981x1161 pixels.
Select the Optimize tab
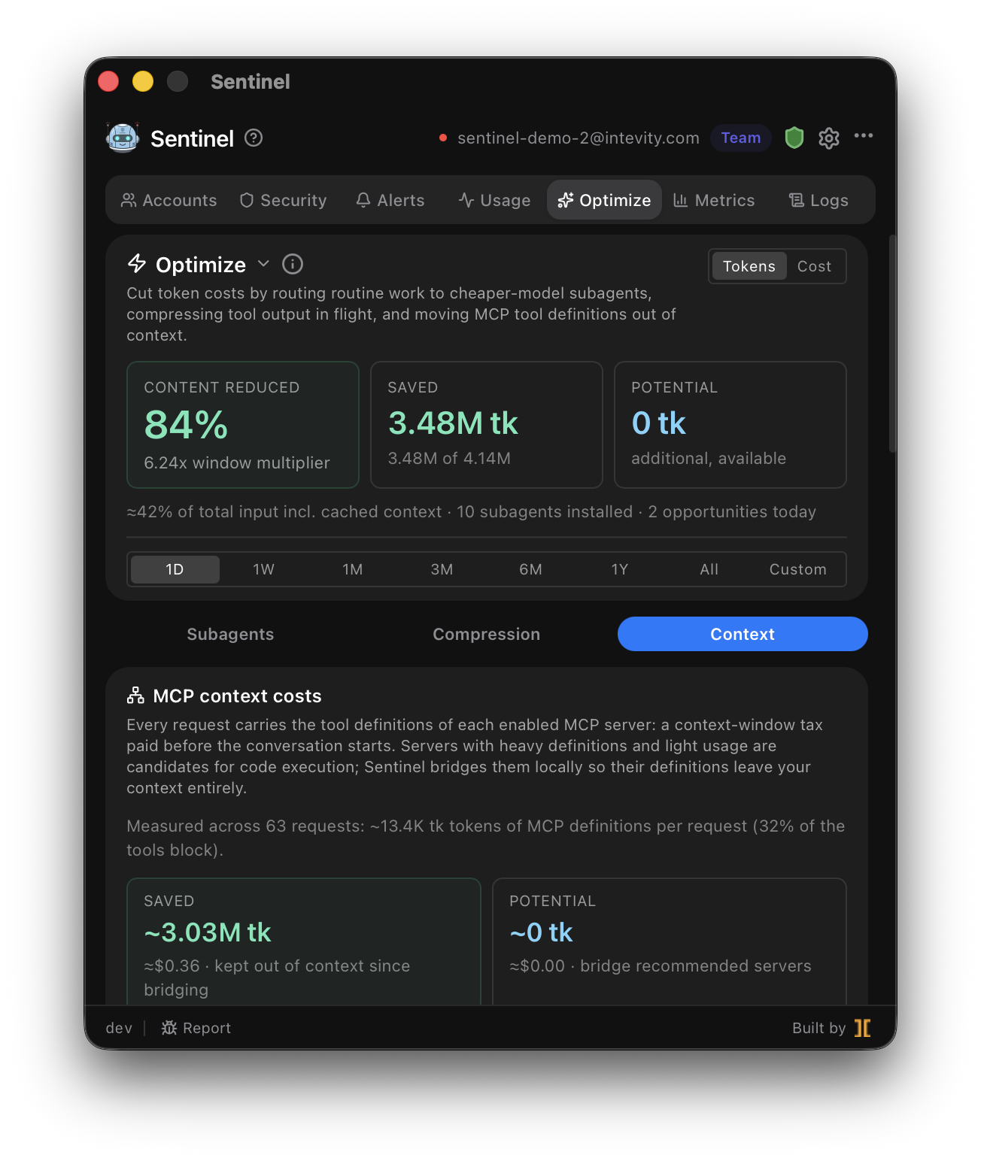click(x=604, y=200)
